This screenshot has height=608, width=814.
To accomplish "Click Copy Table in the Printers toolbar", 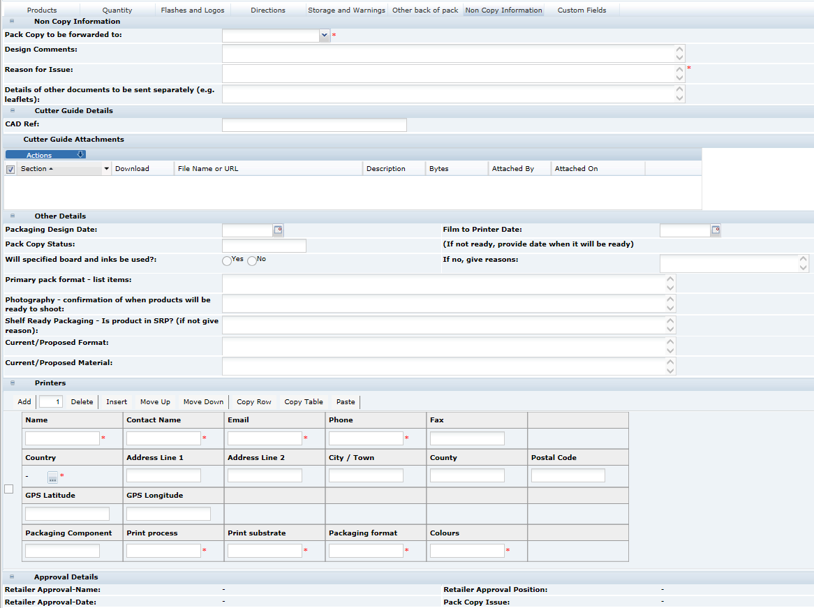I will tap(303, 401).
